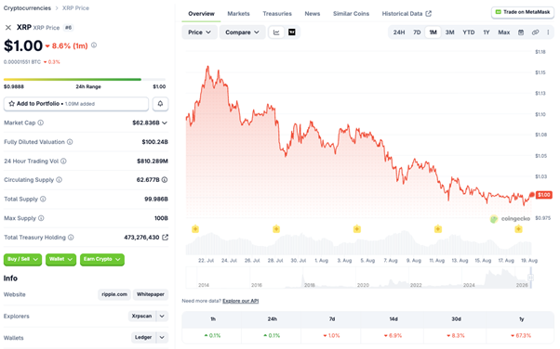Viewport: 560px width, 349px height.
Task: Click the Trade on MetaMask button
Action: point(523,12)
